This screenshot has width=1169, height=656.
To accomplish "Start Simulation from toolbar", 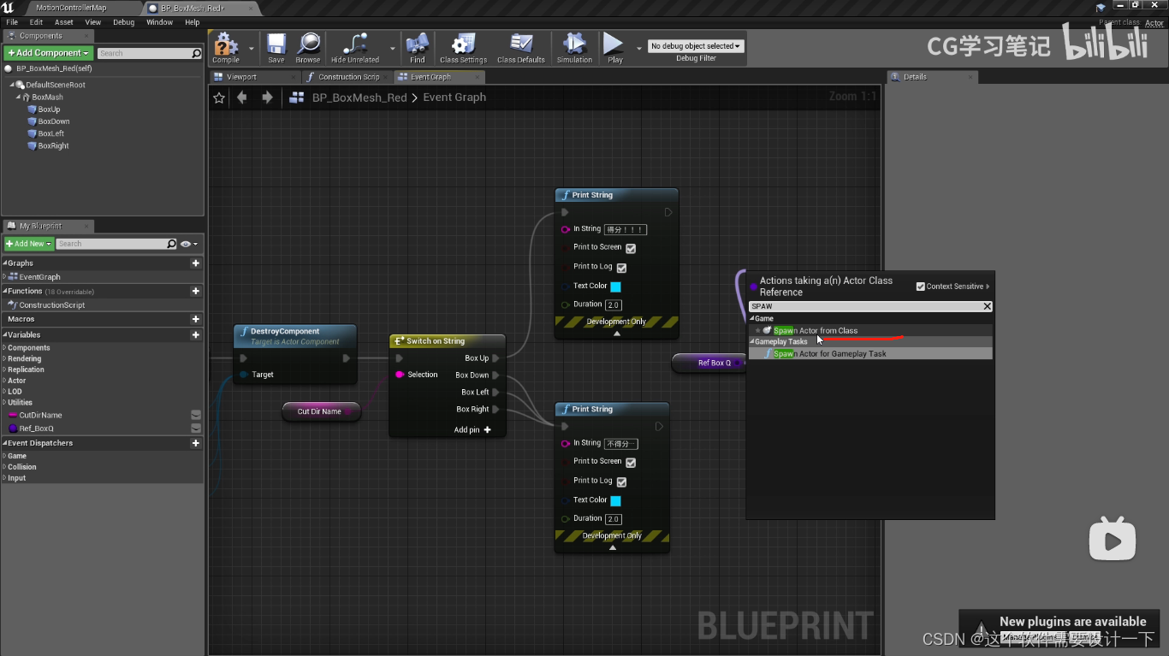I will (574, 48).
